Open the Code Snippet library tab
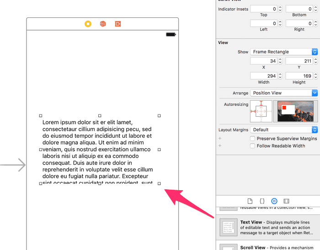 click(262, 201)
